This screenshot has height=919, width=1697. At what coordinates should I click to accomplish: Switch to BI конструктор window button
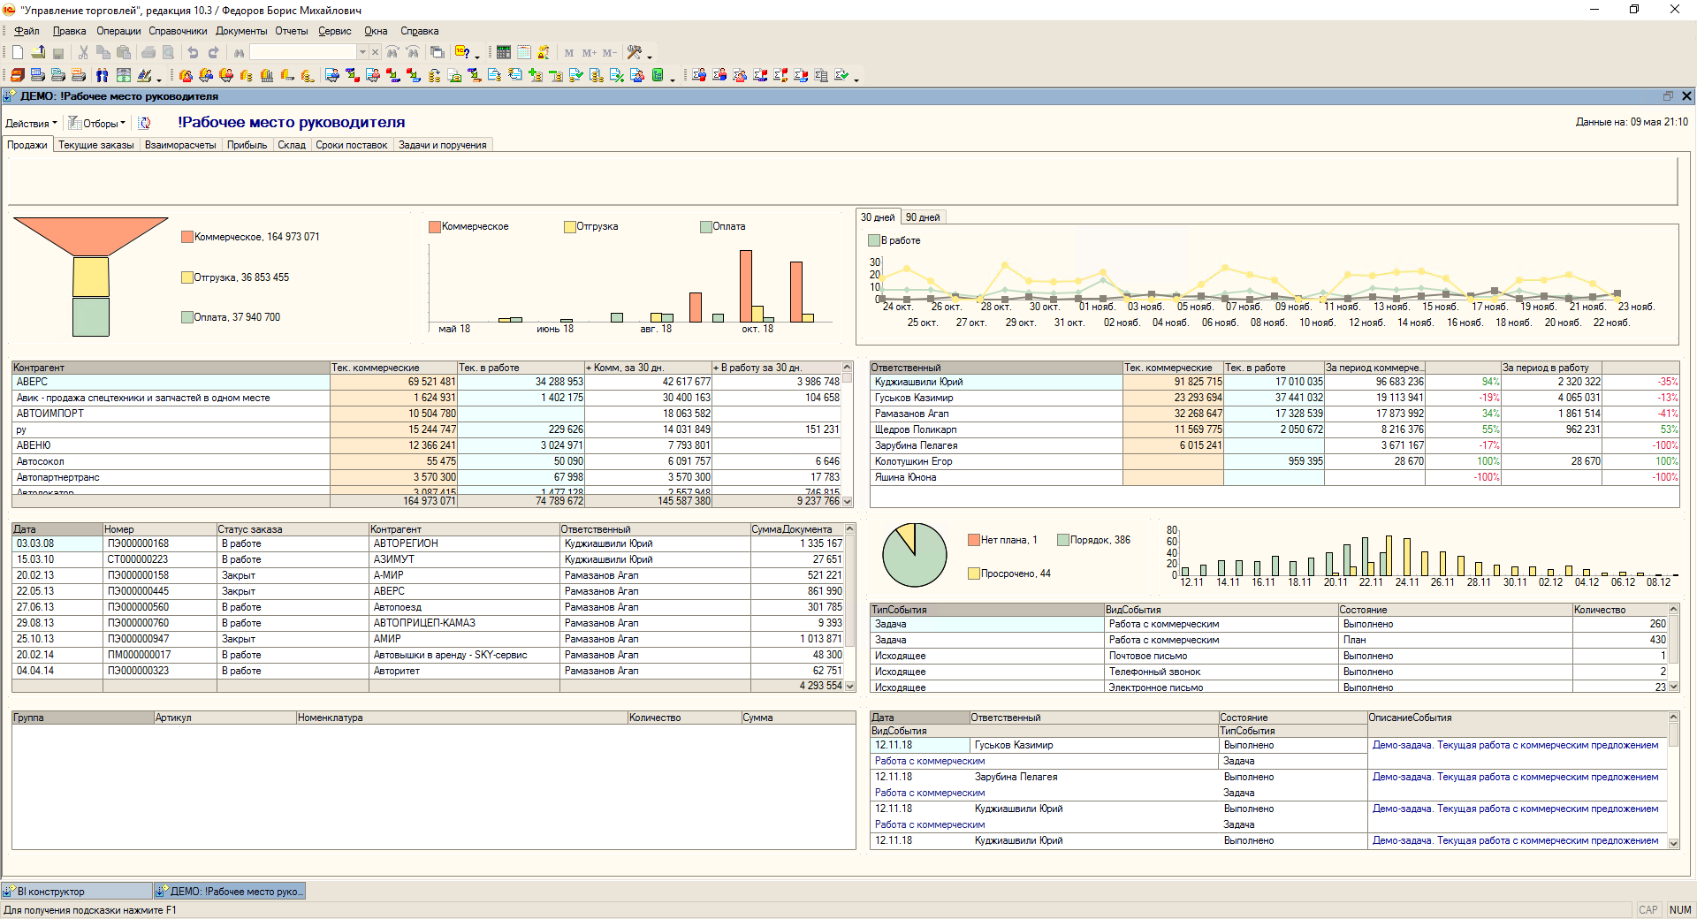pos(76,892)
